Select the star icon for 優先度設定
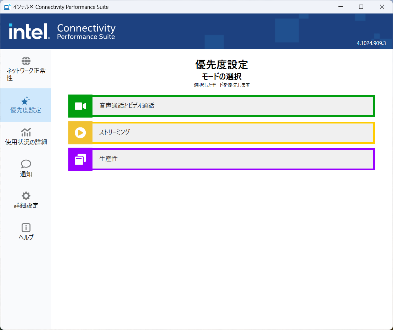The width and height of the screenshot is (393, 330). [x=26, y=100]
